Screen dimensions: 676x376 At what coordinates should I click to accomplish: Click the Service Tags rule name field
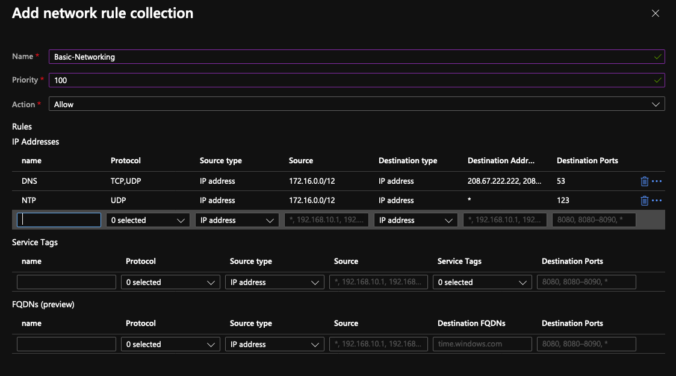(66, 282)
